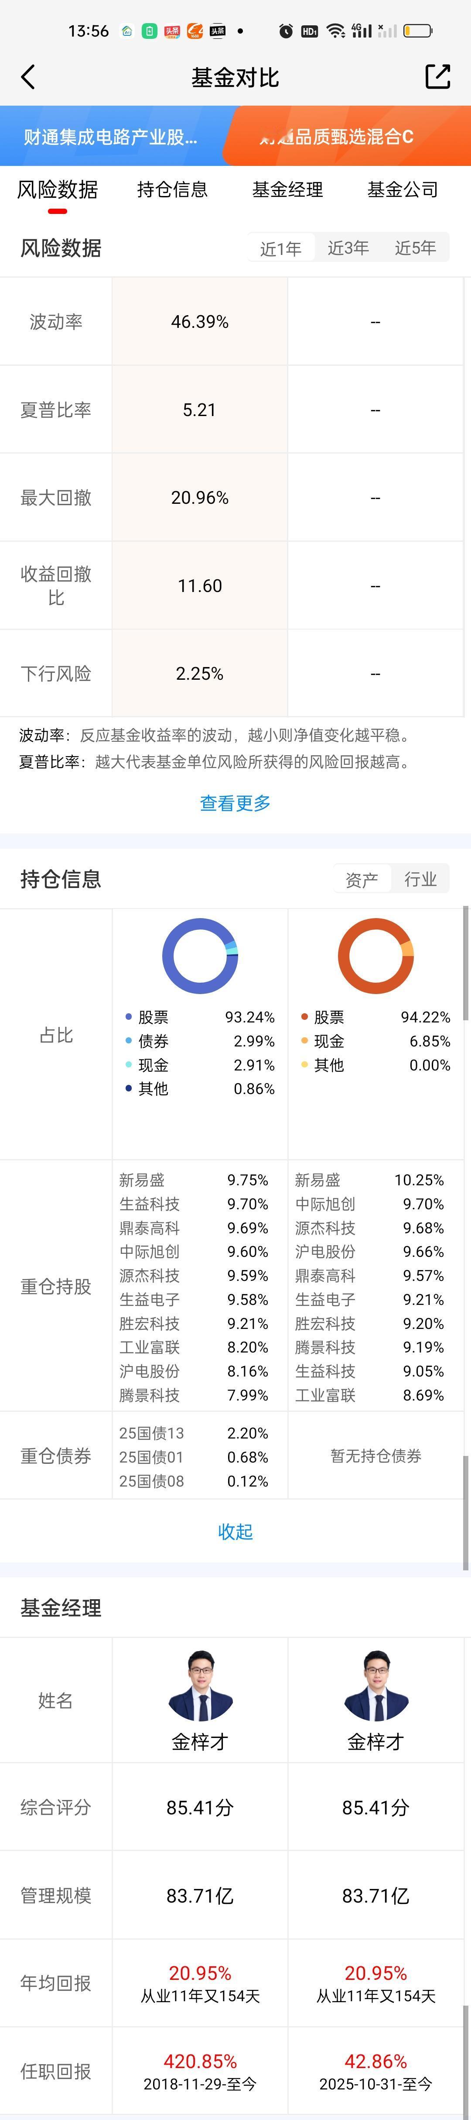The height and width of the screenshot is (2120, 471).
Task: Tap the alarm clock status icon
Action: point(285,31)
